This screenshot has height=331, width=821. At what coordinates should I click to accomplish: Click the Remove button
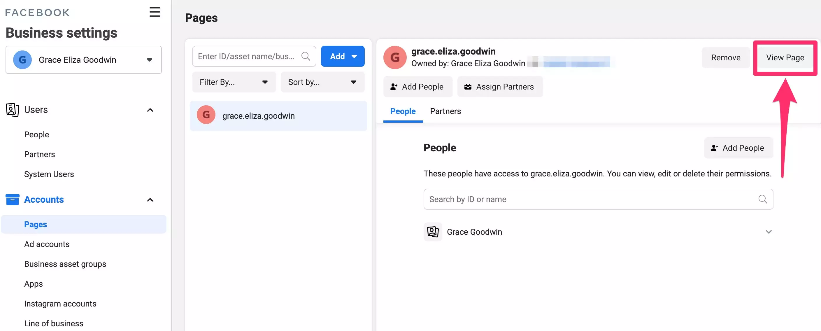(x=725, y=58)
